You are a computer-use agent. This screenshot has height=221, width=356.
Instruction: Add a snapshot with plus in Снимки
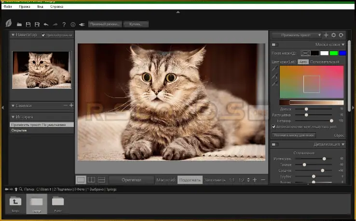(x=71, y=105)
